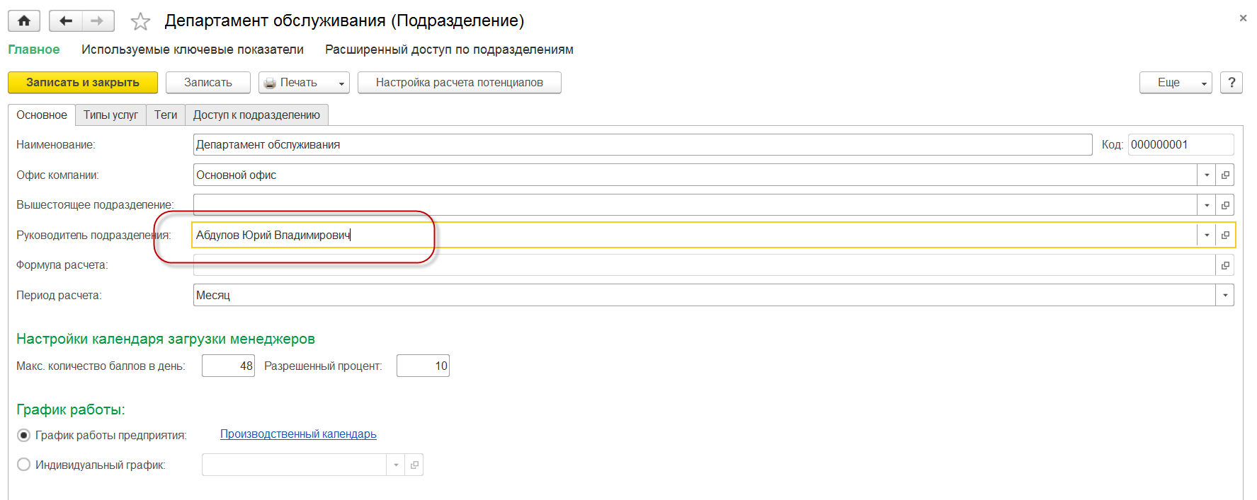
Task: Select Индивидуальный график radio button
Action: click(23, 465)
